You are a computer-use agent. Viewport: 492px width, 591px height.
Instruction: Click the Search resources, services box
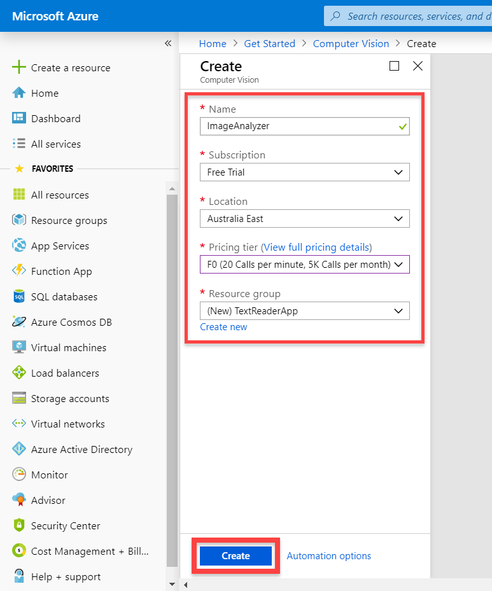pyautogui.click(x=409, y=16)
